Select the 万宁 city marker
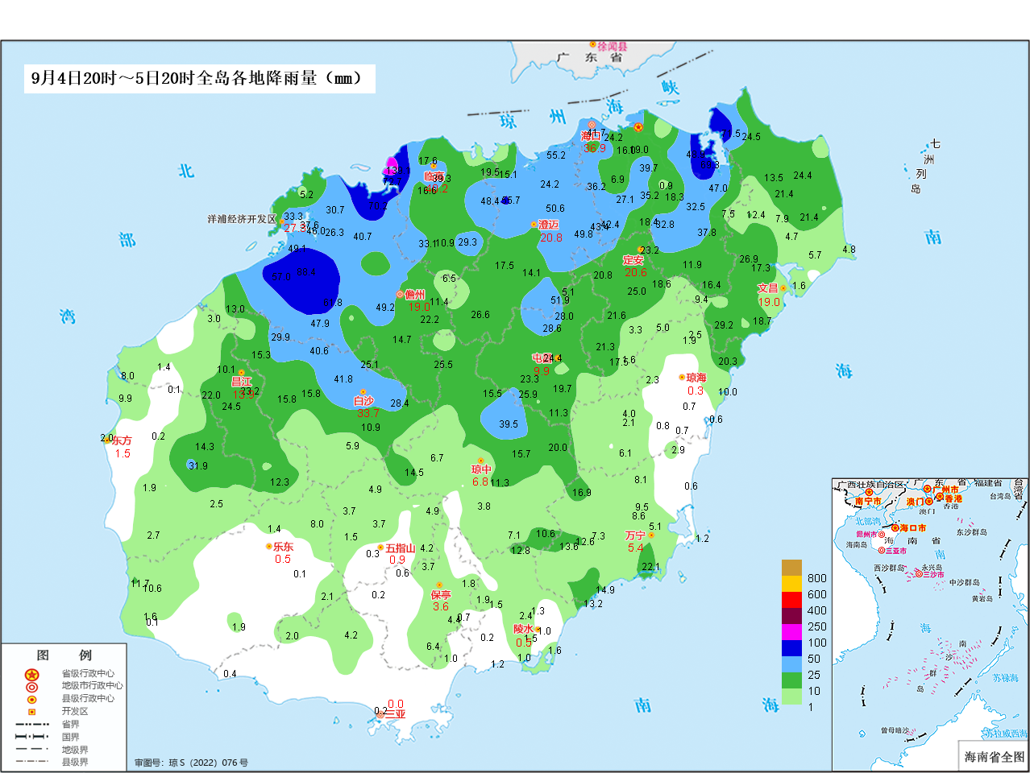The height and width of the screenshot is (773, 1030). [651, 535]
